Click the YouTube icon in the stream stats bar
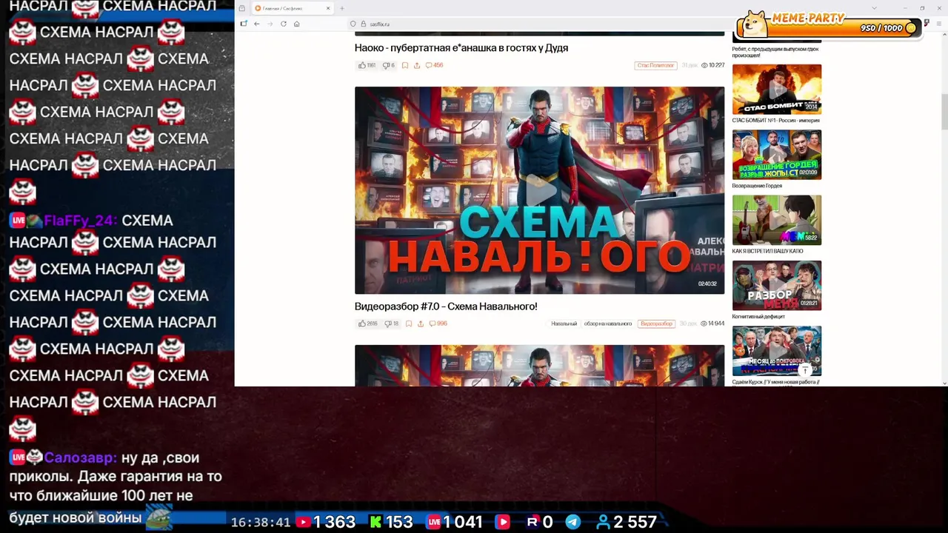 click(x=303, y=522)
